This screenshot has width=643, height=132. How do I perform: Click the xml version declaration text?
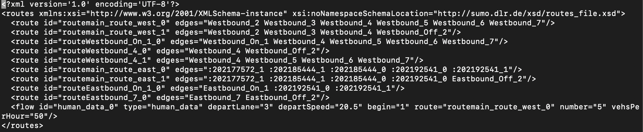click(91, 4)
